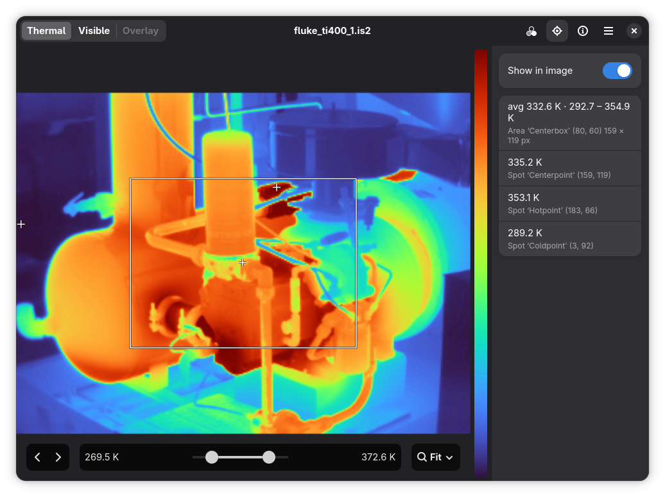Image resolution: width=665 pixels, height=497 pixels.
Task: Switch to the Visible view tab
Action: point(94,31)
